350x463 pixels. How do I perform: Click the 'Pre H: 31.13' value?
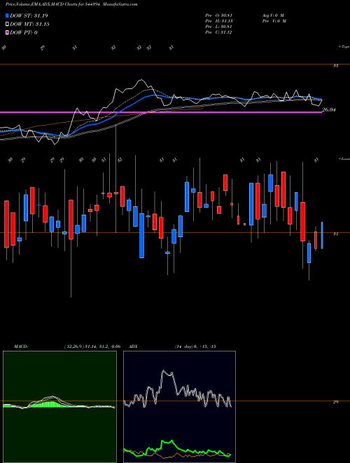[218, 21]
